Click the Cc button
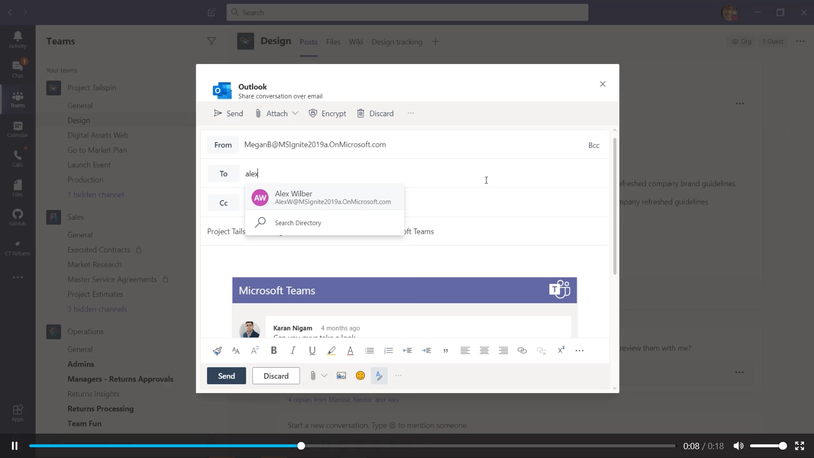The width and height of the screenshot is (814, 458). click(x=223, y=203)
